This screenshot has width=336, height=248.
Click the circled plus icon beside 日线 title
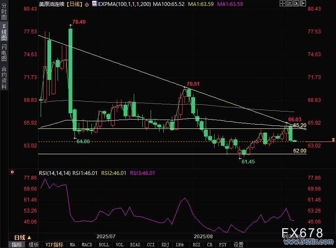[87, 4]
